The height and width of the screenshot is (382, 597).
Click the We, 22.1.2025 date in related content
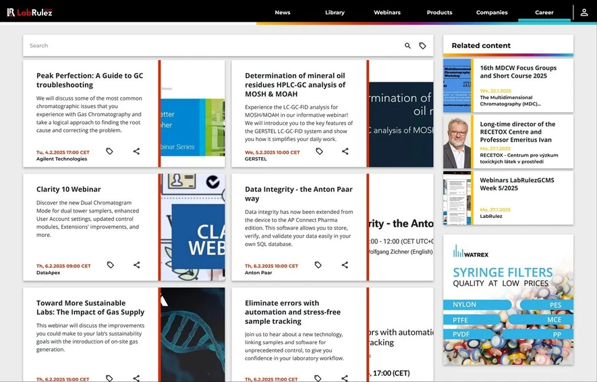coord(495,90)
